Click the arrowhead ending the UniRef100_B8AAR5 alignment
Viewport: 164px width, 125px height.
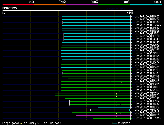131,56
